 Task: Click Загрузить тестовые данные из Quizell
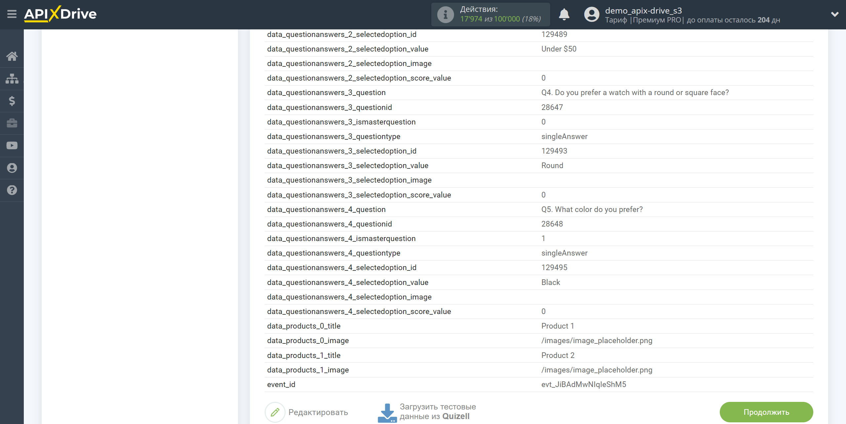pos(438,411)
